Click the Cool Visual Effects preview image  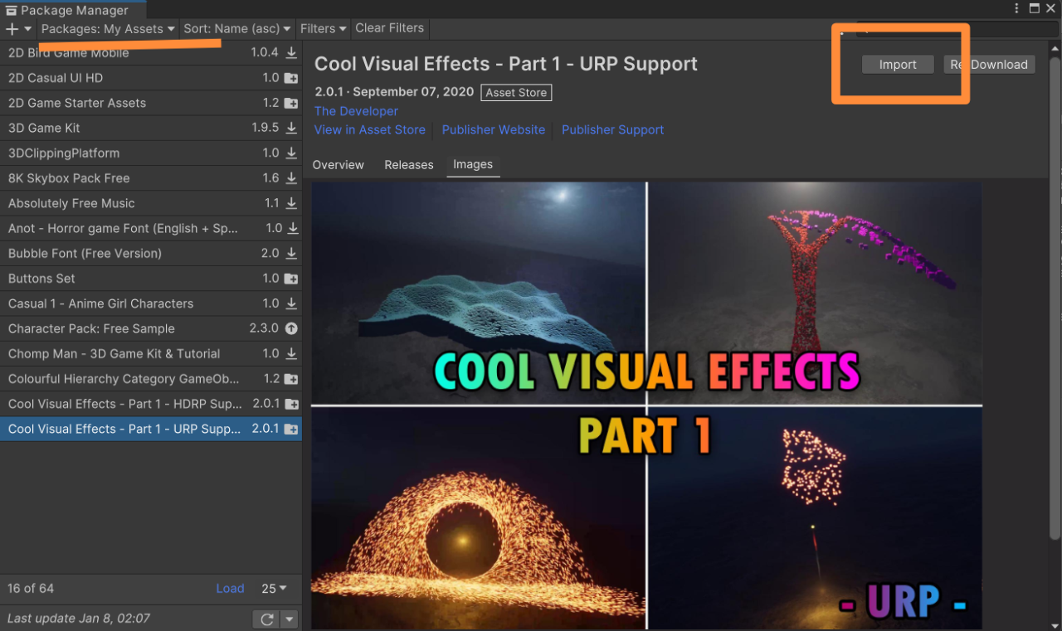pos(646,405)
